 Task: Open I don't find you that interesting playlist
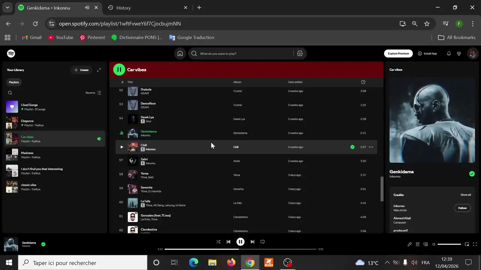pyautogui.click(x=54, y=171)
